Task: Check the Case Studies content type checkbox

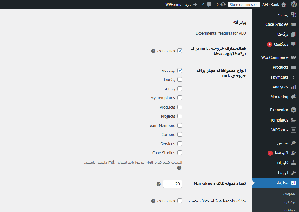Action: (180, 153)
